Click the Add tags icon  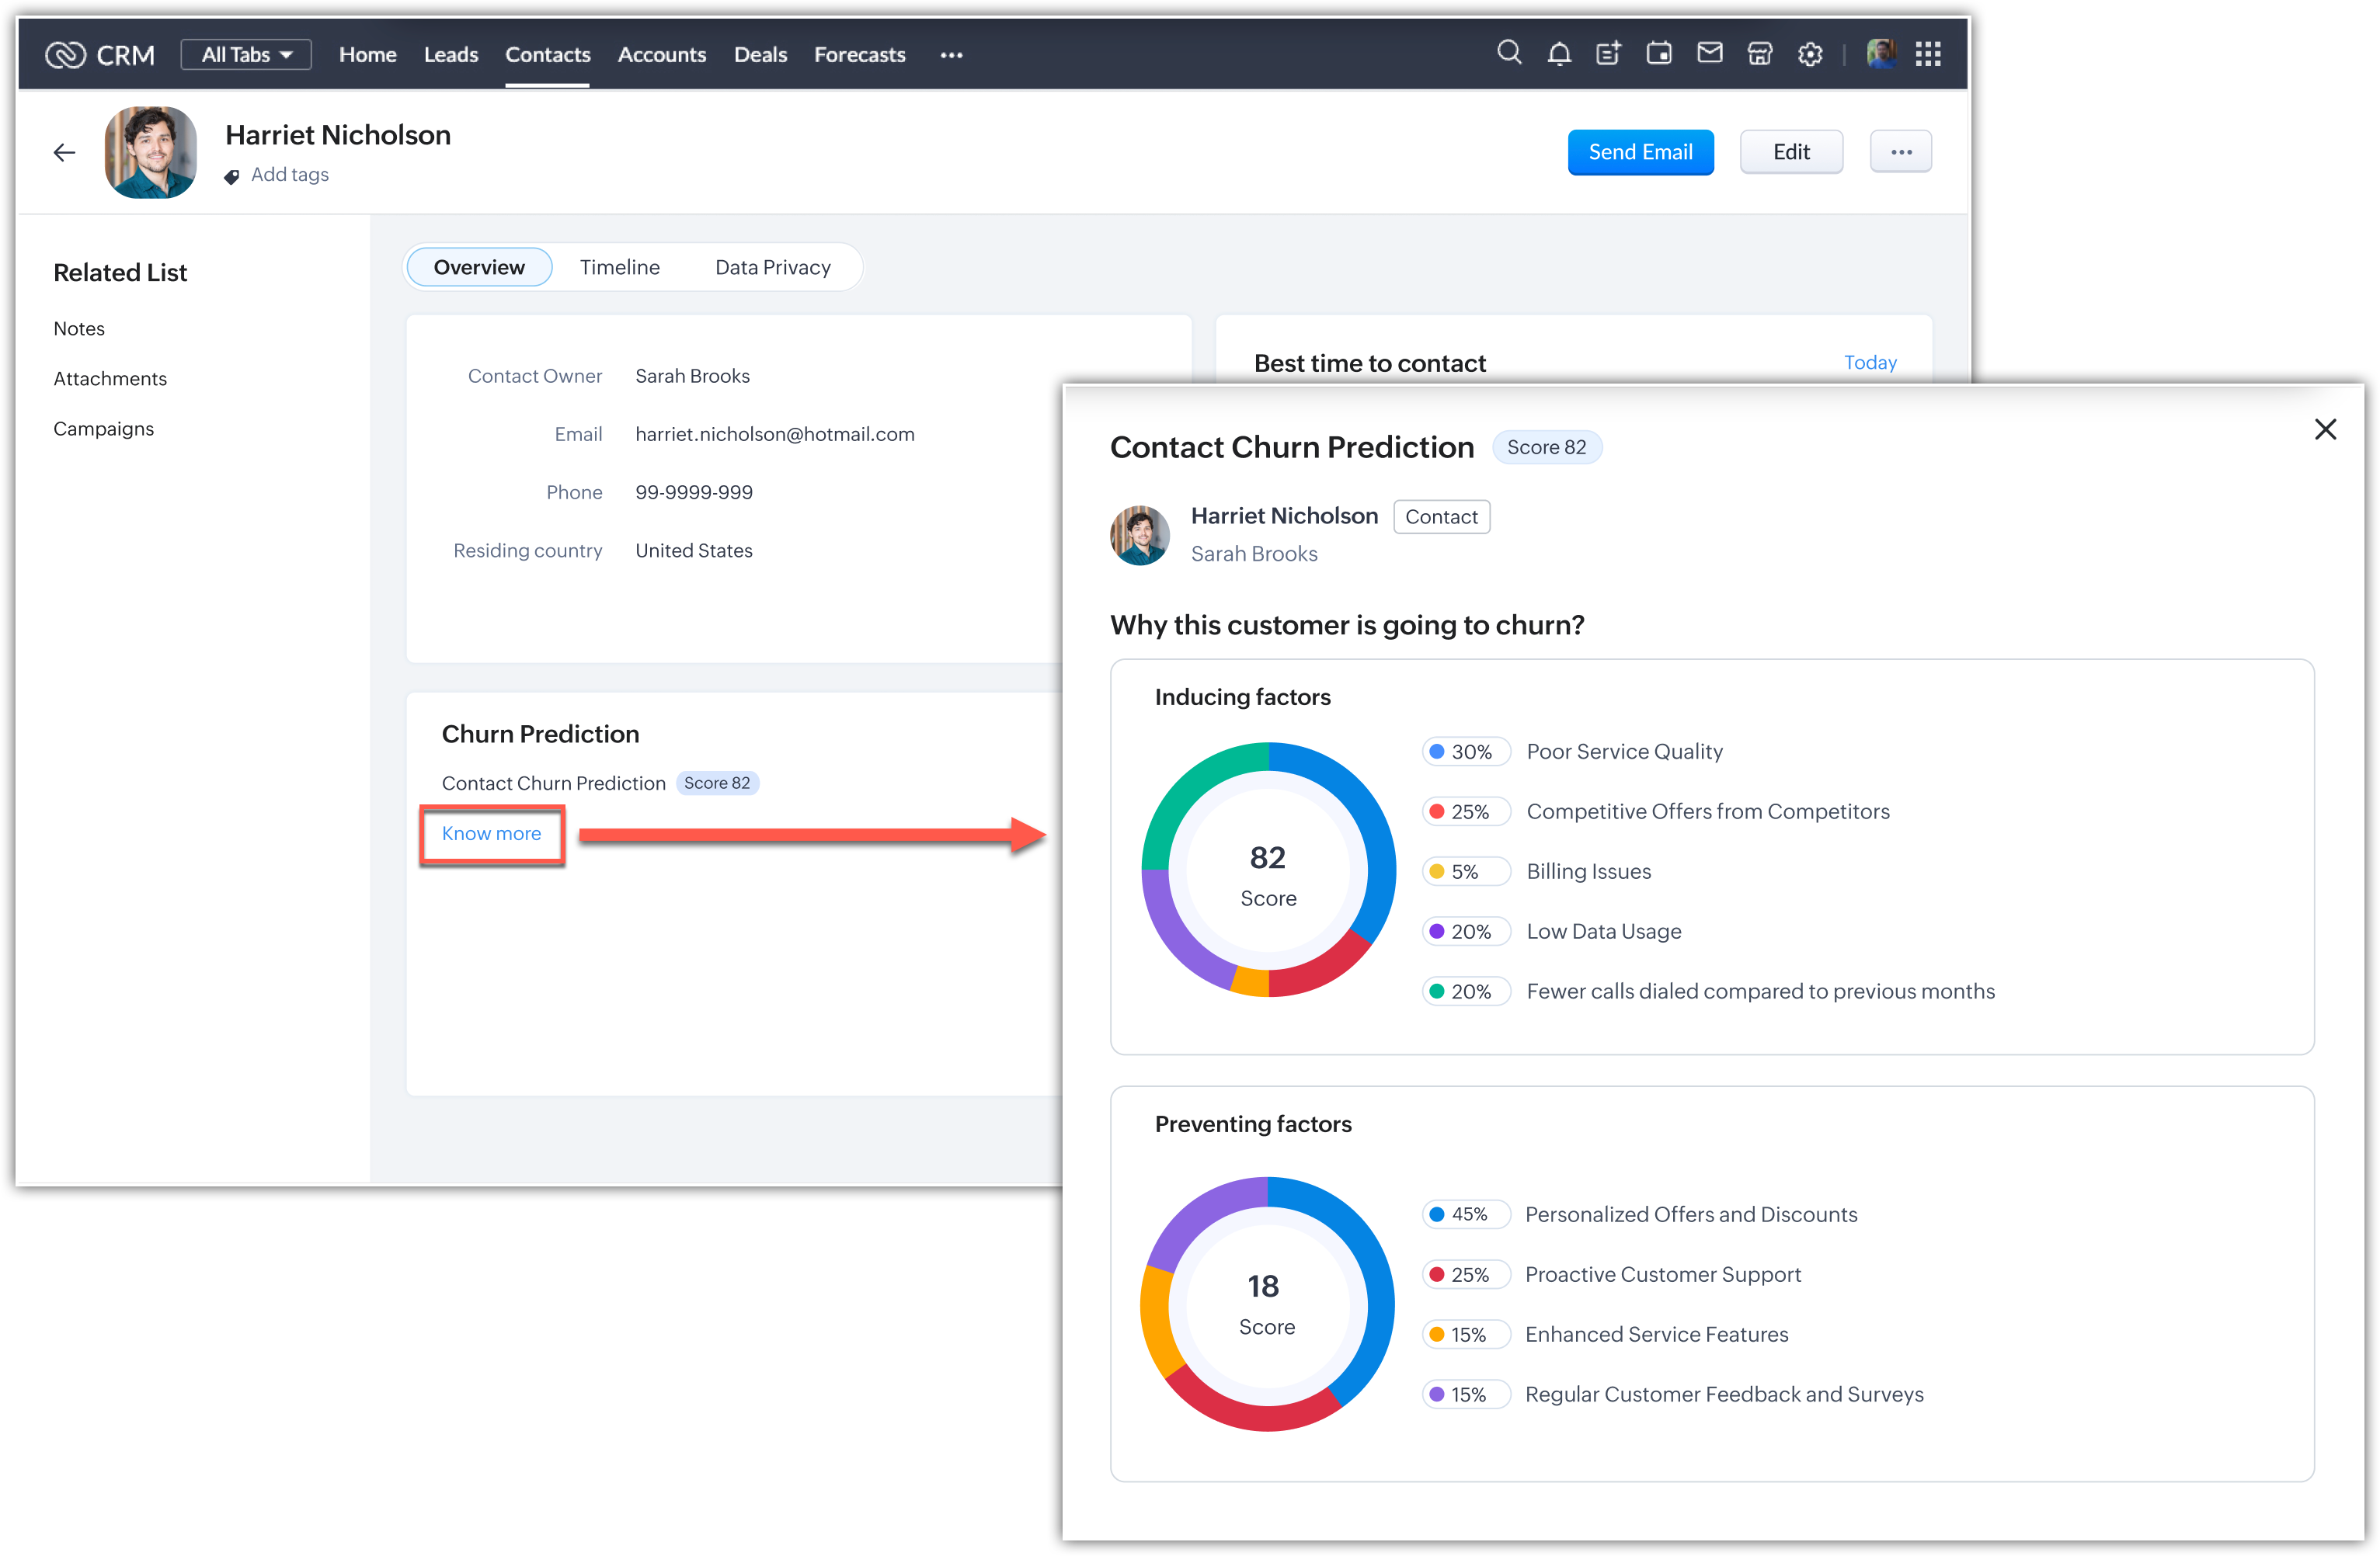click(x=232, y=176)
